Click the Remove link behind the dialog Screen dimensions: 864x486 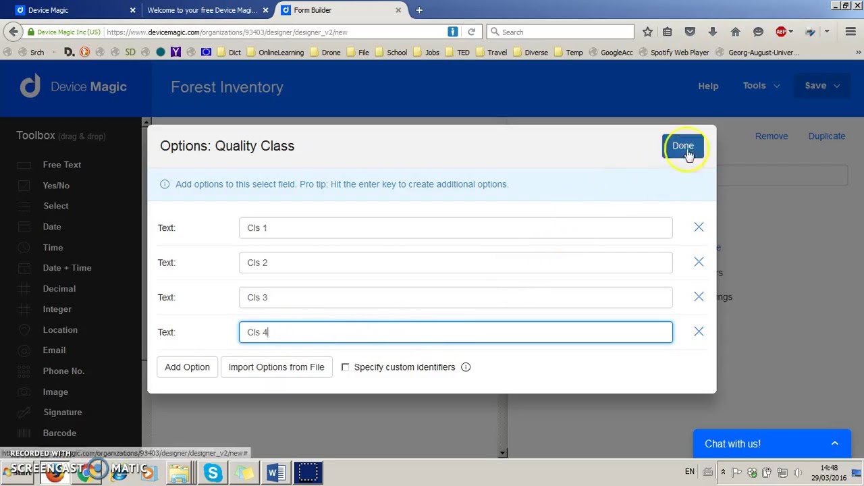pos(772,136)
